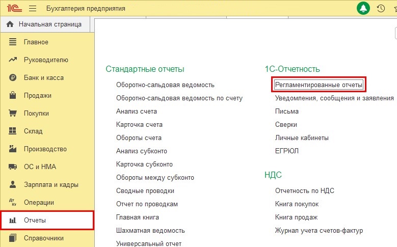Click the Банк и касса ruble icon

pyautogui.click(x=13, y=78)
